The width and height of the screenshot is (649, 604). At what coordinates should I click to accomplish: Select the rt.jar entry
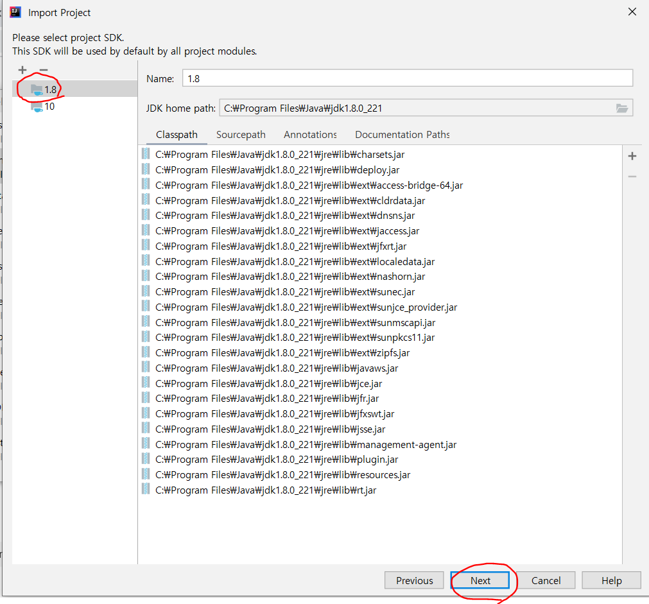tap(380, 490)
